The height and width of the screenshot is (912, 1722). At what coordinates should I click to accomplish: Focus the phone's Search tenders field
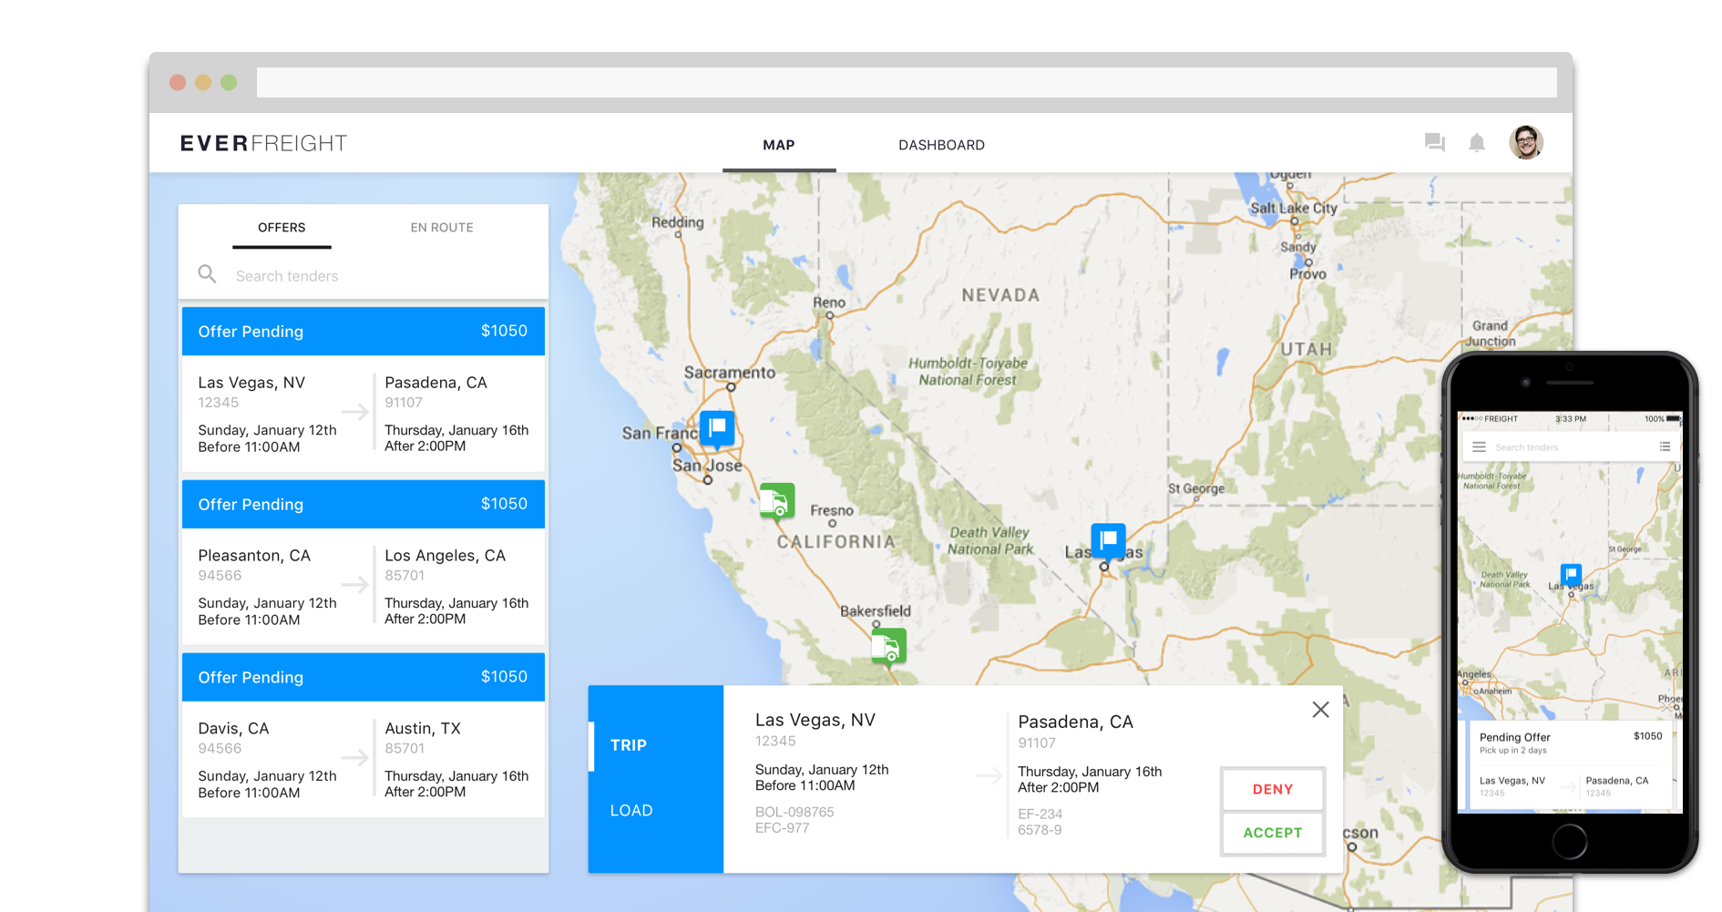point(1571,447)
